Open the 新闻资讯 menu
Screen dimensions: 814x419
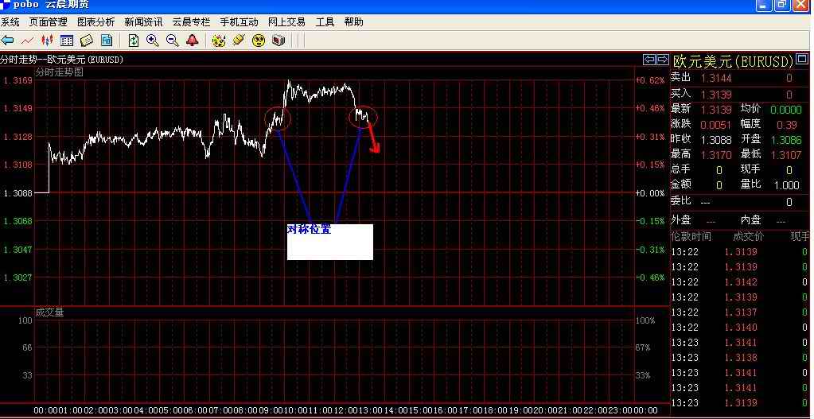pyautogui.click(x=143, y=21)
